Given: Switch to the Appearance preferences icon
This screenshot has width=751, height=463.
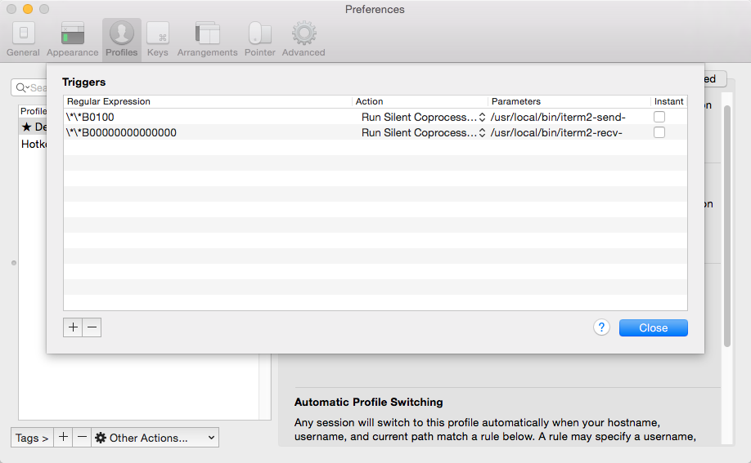Looking at the screenshot, I should (72, 39).
